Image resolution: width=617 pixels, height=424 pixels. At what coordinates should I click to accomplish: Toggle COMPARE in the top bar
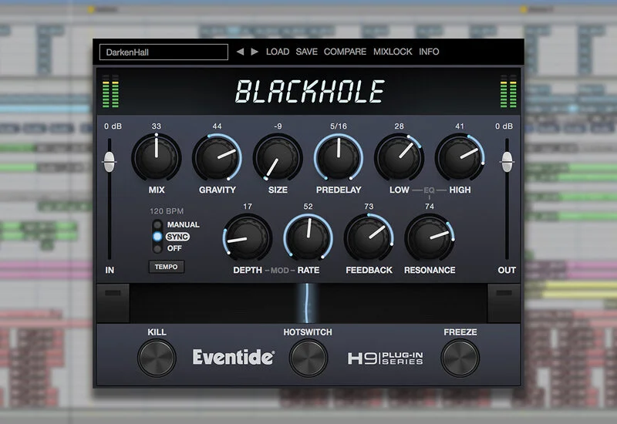click(345, 52)
